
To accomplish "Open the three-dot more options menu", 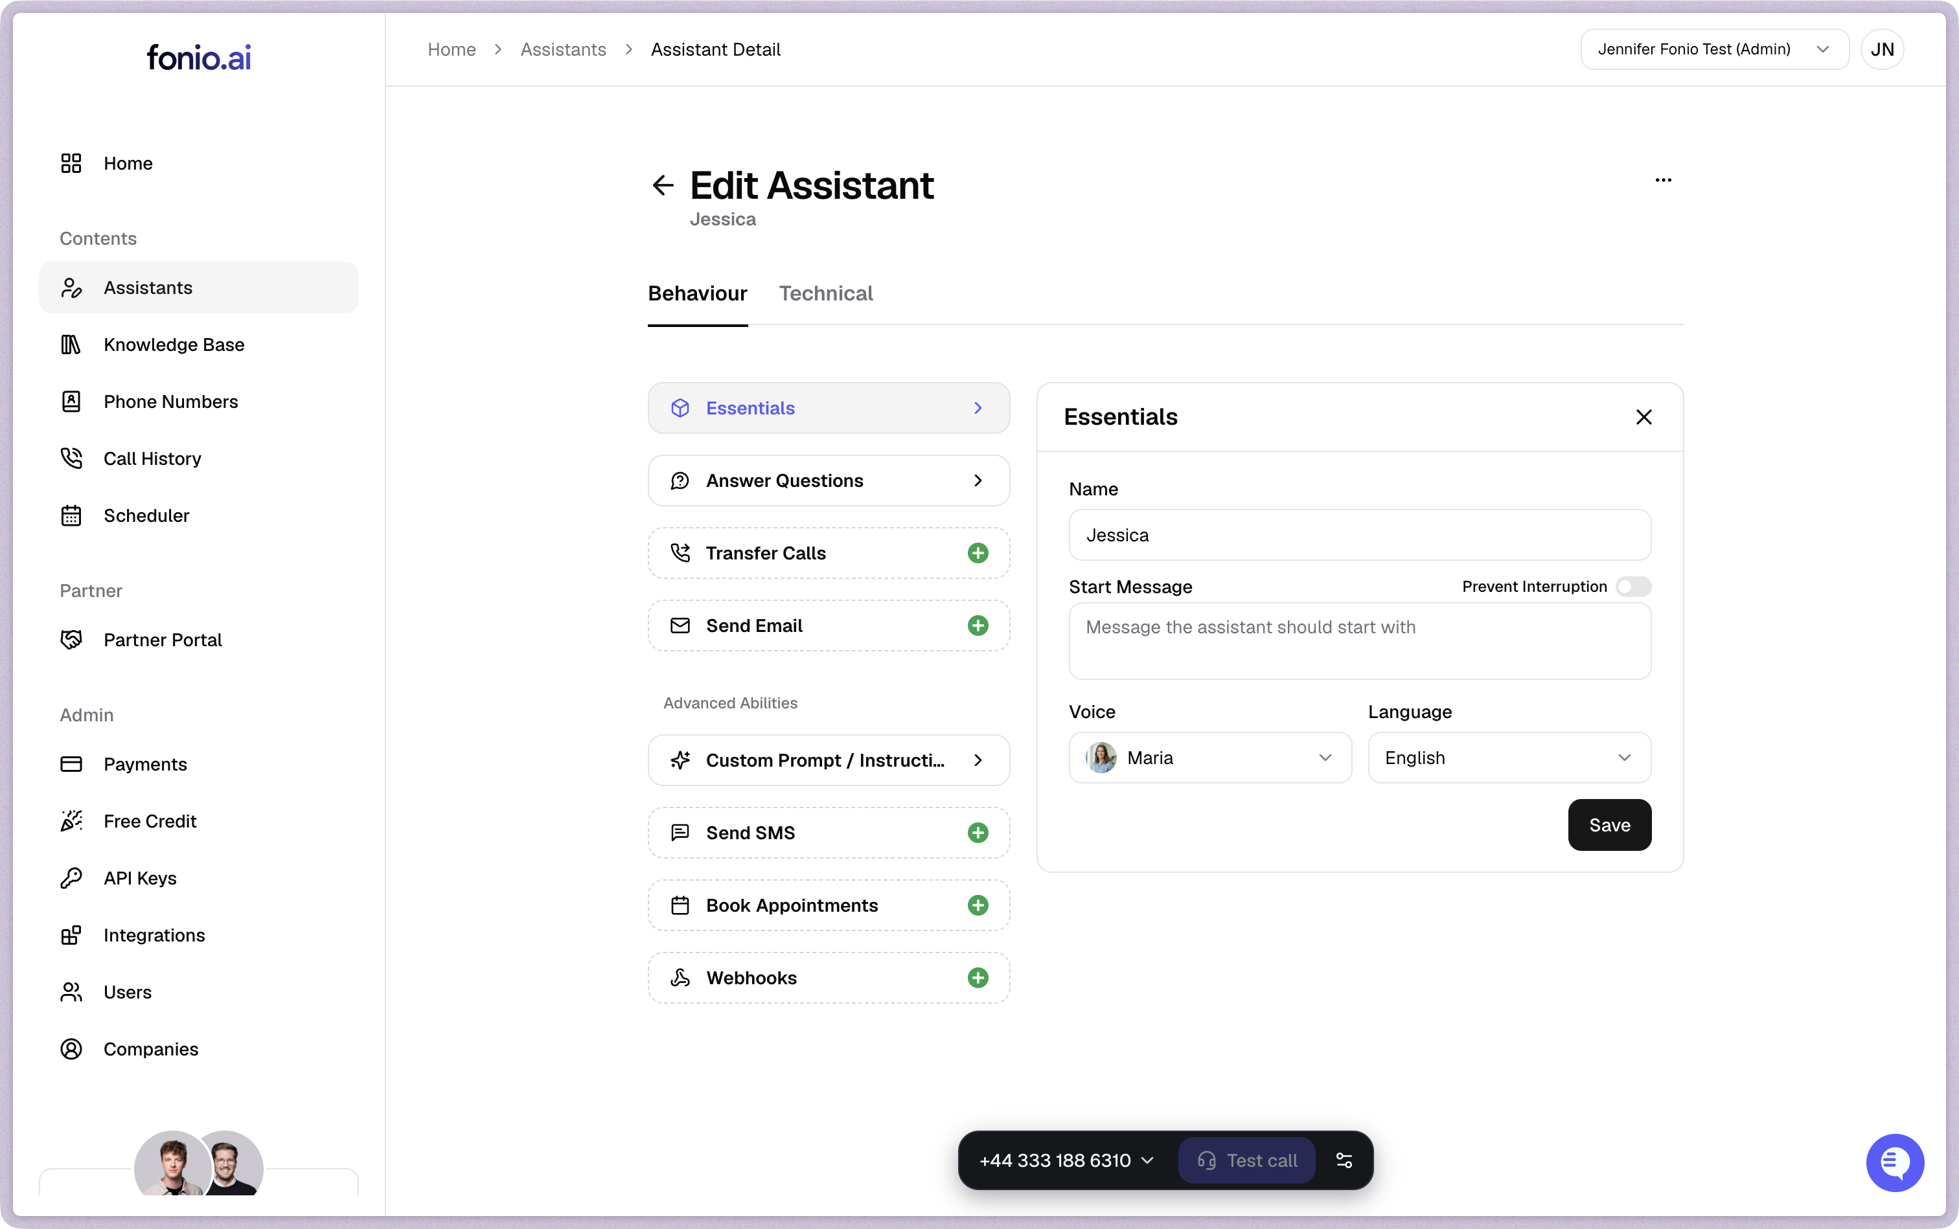I will point(1663,181).
